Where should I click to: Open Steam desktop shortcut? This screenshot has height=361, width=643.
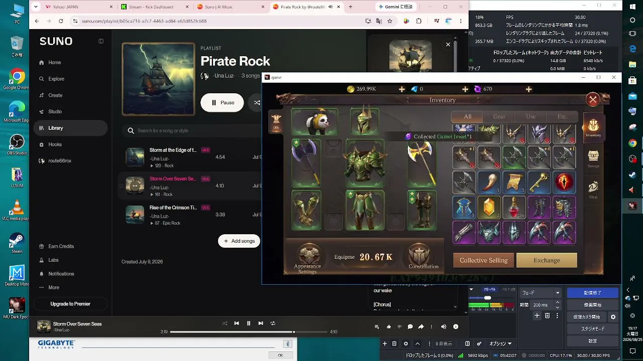pyautogui.click(x=17, y=243)
